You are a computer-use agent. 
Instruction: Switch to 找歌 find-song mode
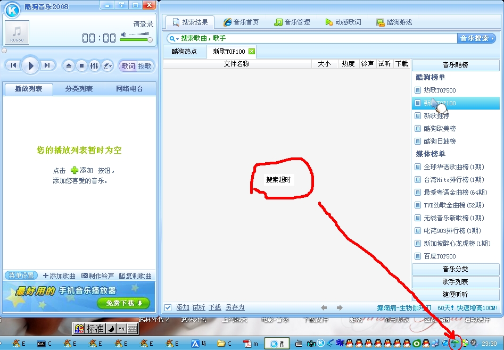145,66
